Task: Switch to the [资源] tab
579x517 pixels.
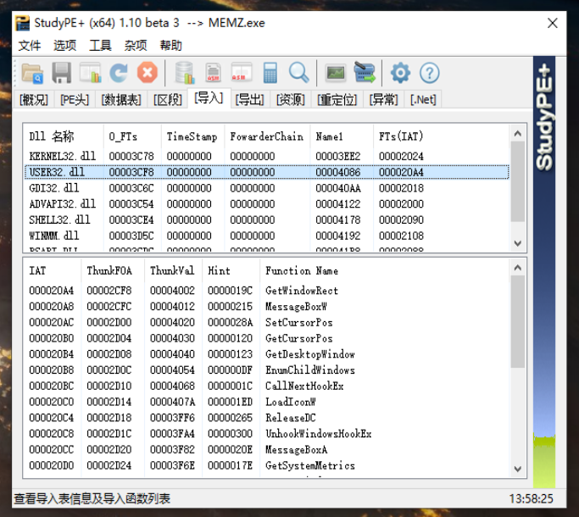Action: tap(290, 99)
